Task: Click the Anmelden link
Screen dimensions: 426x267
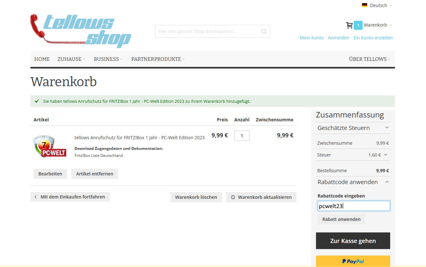Action: pyautogui.click(x=339, y=38)
